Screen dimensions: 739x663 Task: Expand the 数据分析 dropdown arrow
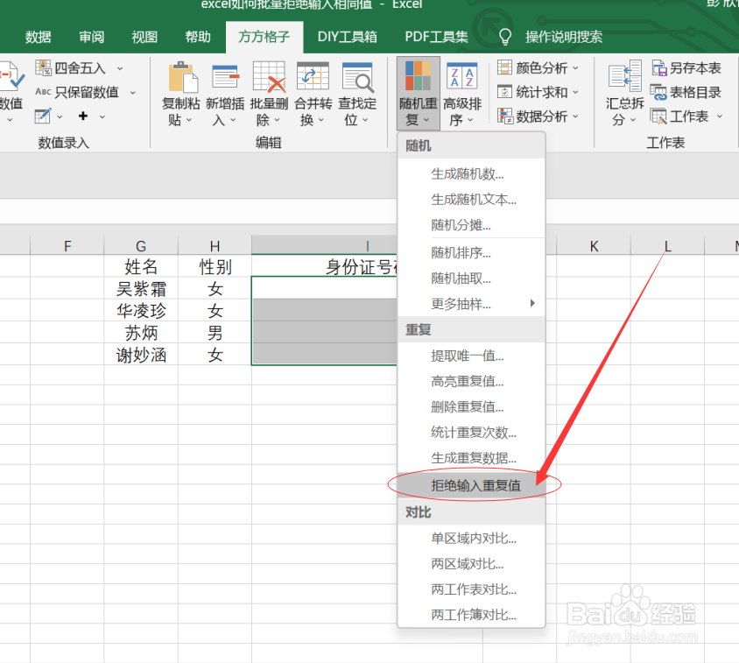point(575,116)
